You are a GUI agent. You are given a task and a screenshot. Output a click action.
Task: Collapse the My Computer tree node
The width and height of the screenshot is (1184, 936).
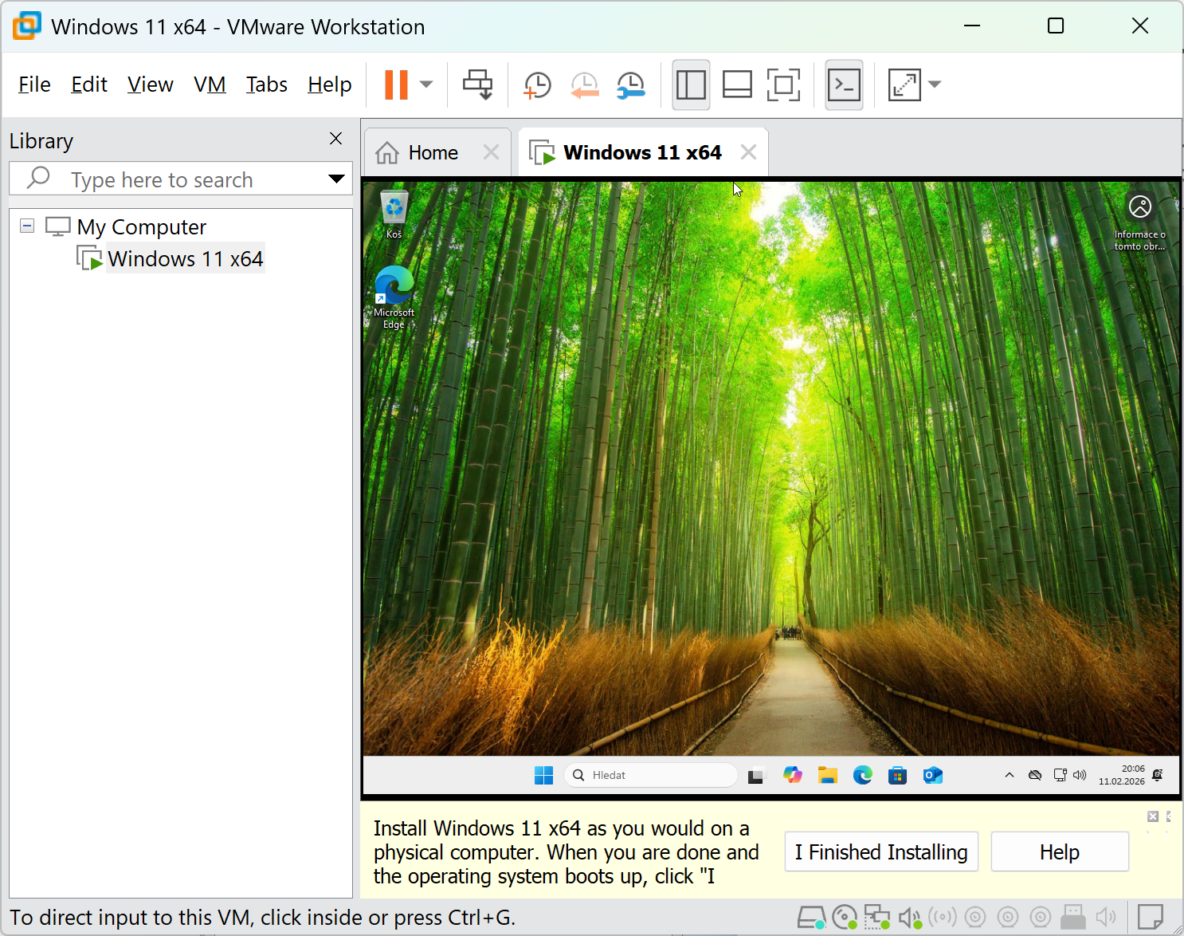tap(27, 226)
